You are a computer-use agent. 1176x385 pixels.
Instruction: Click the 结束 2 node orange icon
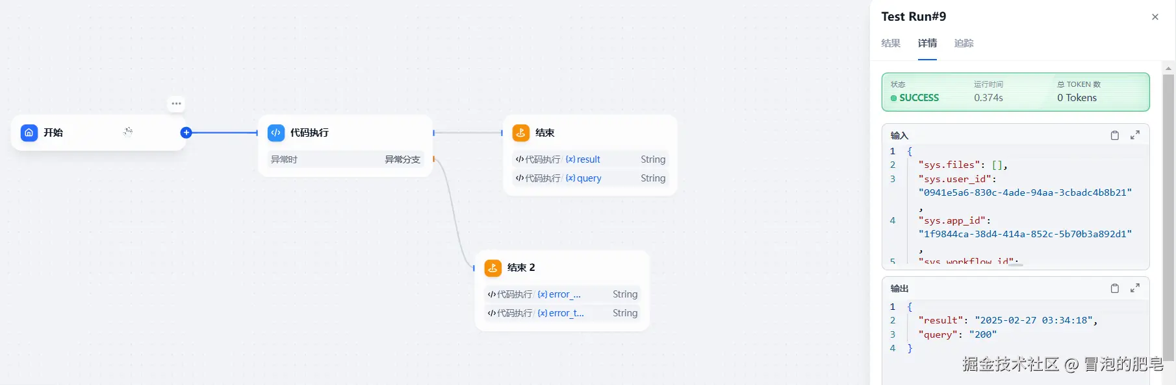[x=493, y=268]
